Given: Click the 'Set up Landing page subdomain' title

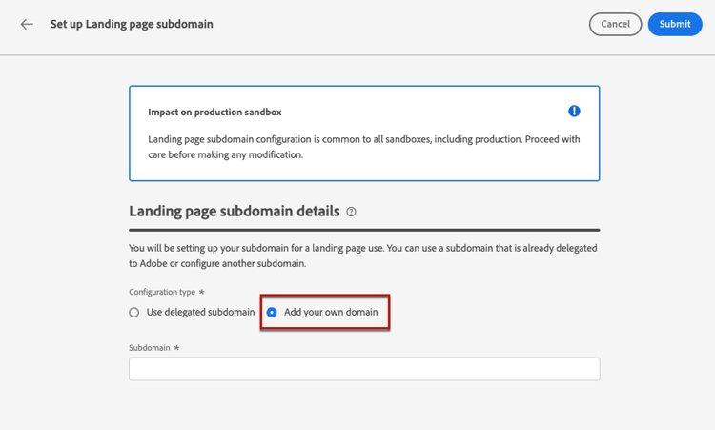Looking at the screenshot, I should [x=132, y=24].
